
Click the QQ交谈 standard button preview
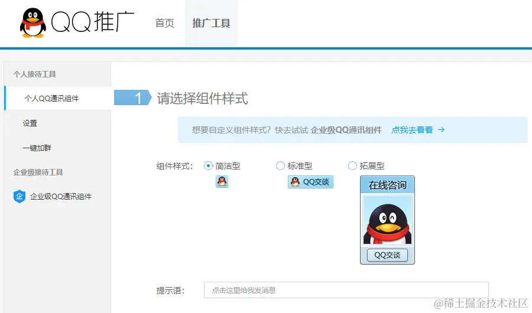(310, 182)
